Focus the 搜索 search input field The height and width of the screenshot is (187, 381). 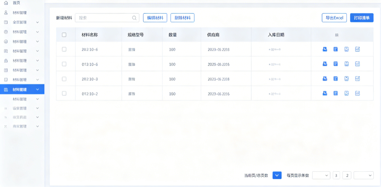pyautogui.click(x=107, y=18)
